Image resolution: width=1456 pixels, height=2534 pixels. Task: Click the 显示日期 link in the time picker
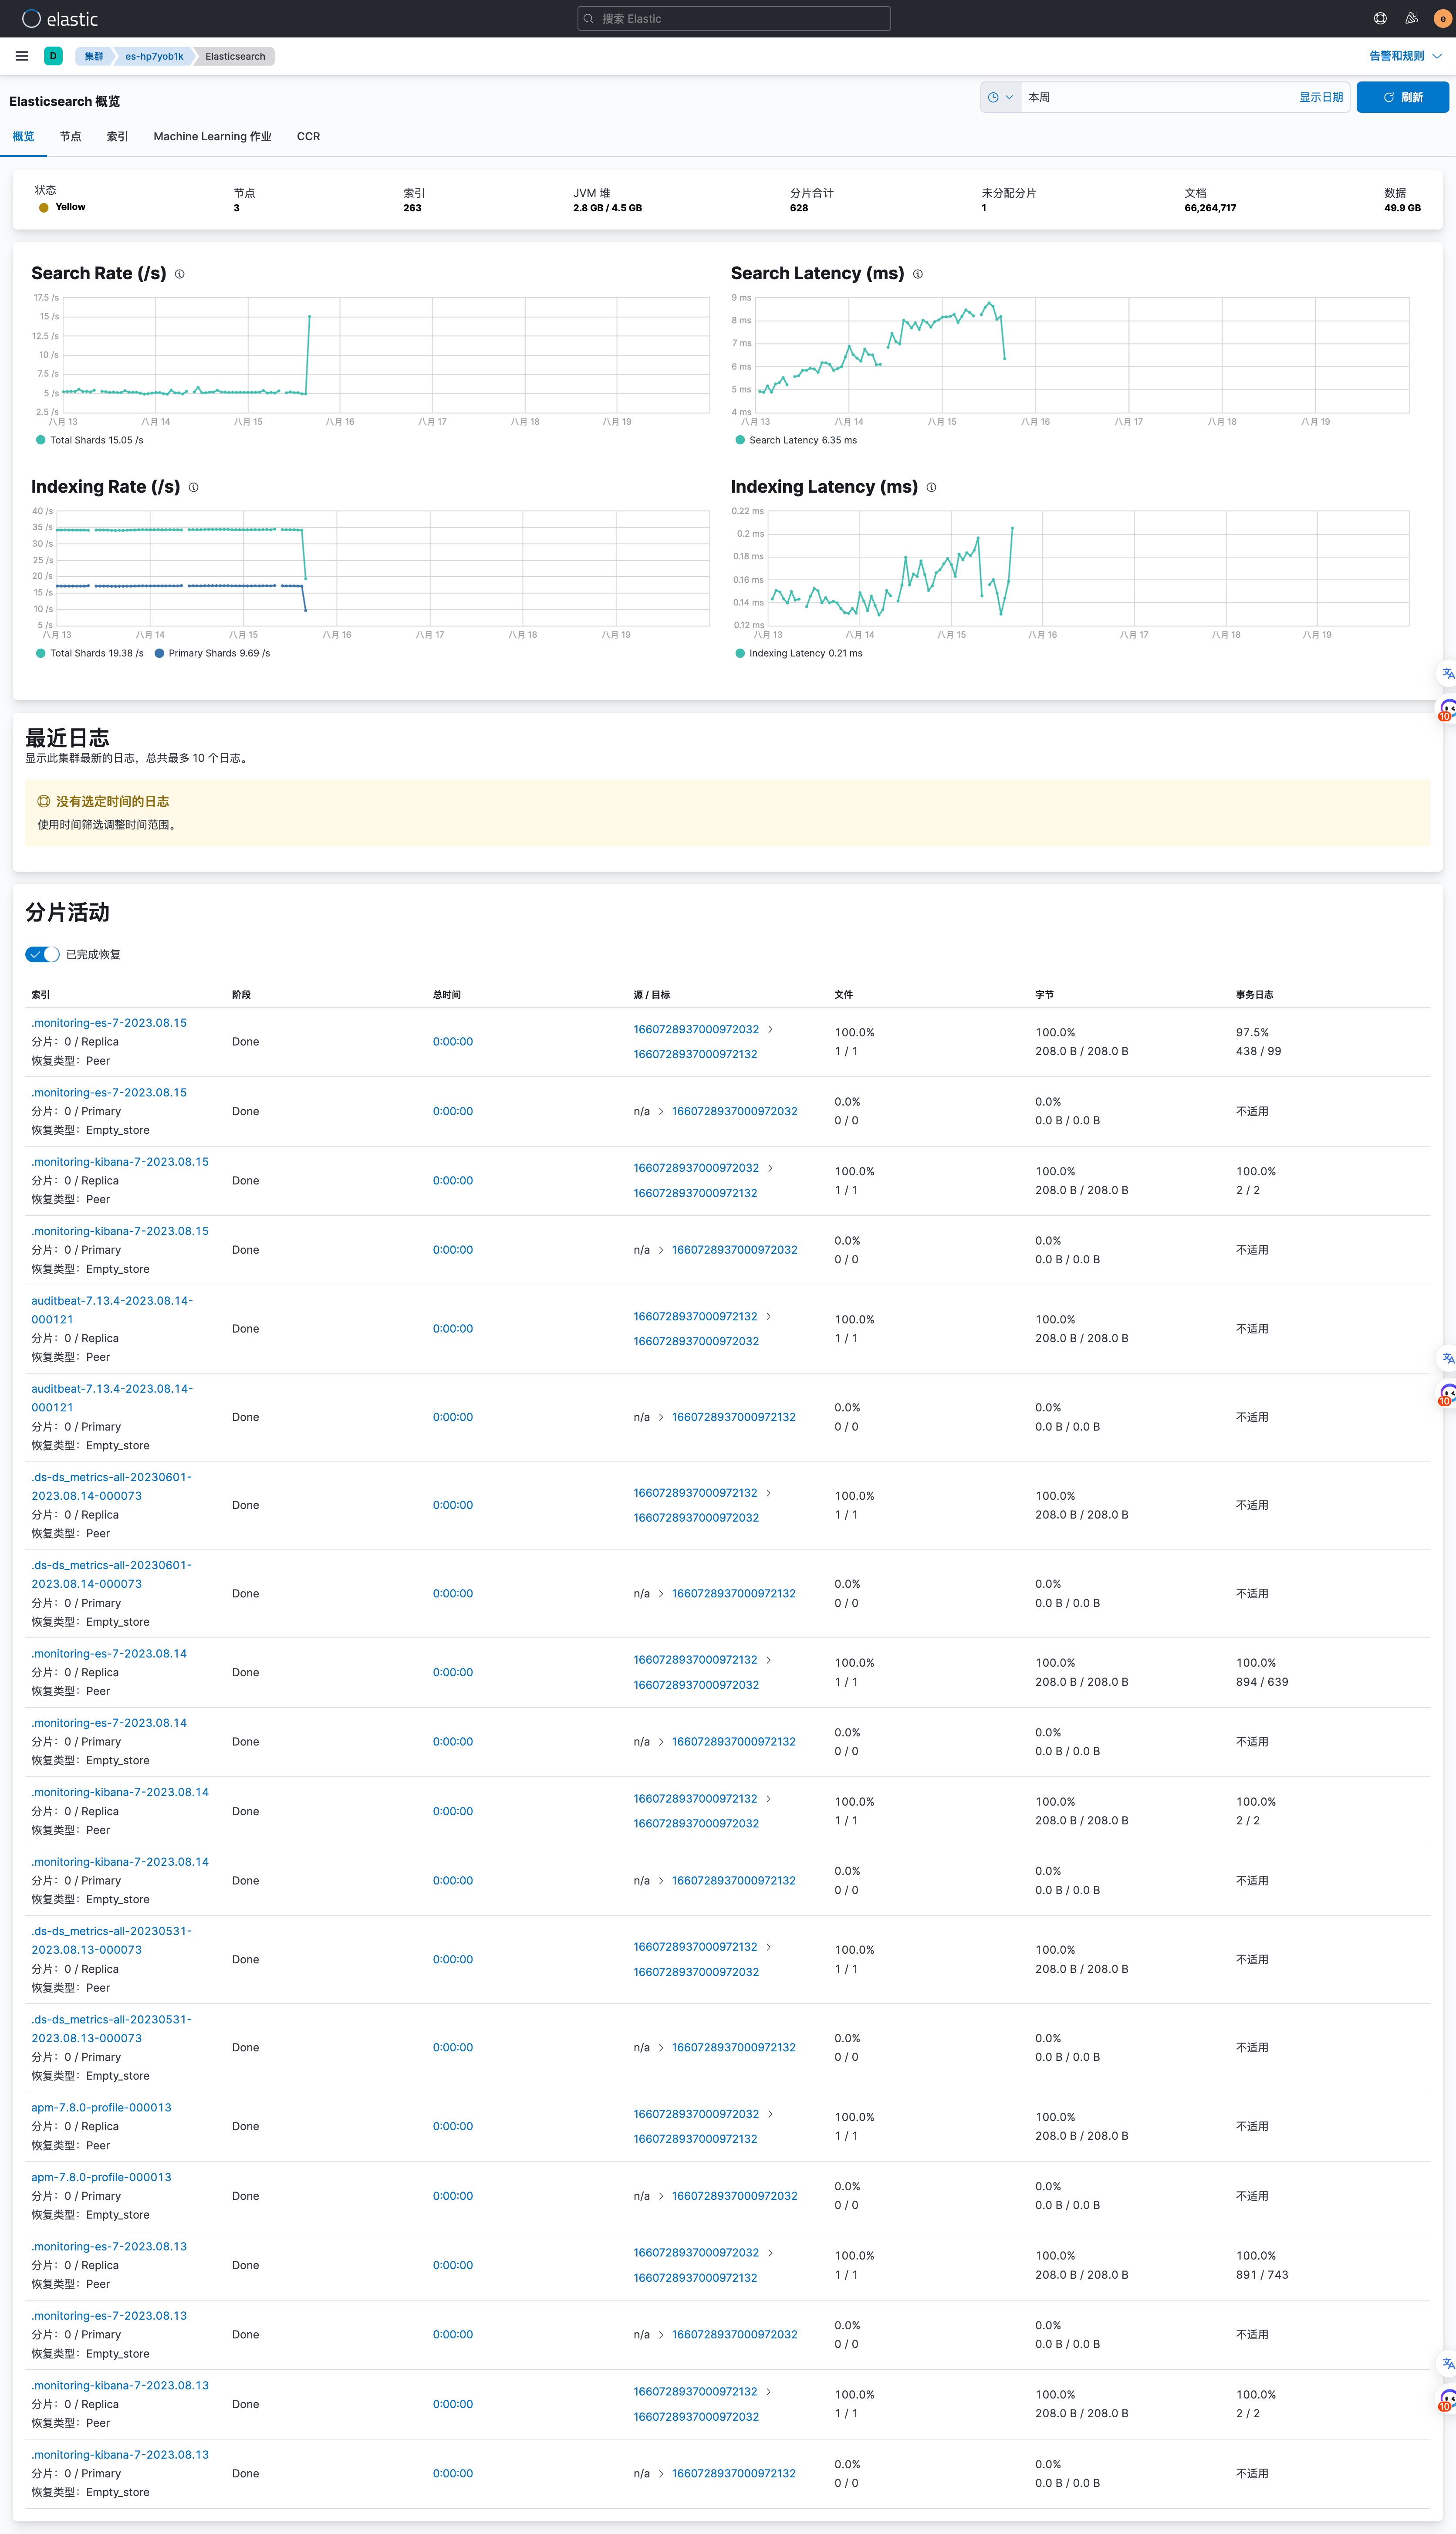coord(1320,97)
